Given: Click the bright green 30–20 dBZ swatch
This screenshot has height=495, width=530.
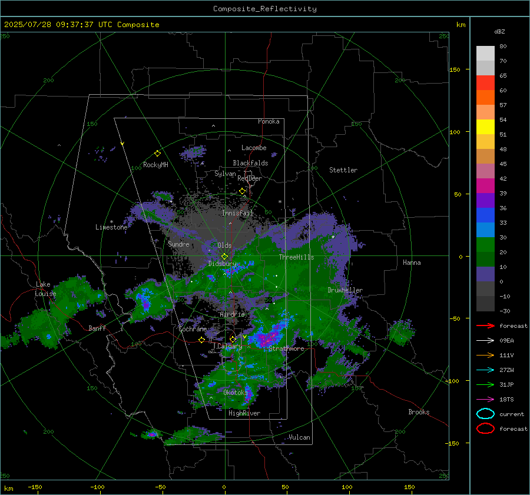Looking at the screenshot, I should pyautogui.click(x=485, y=245).
